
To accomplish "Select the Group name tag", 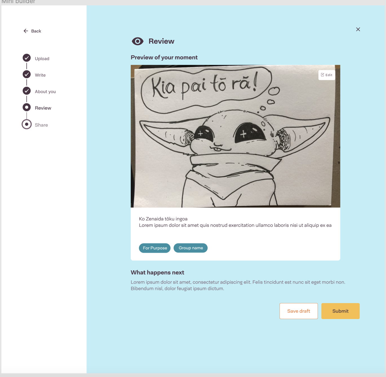I will click(190, 248).
